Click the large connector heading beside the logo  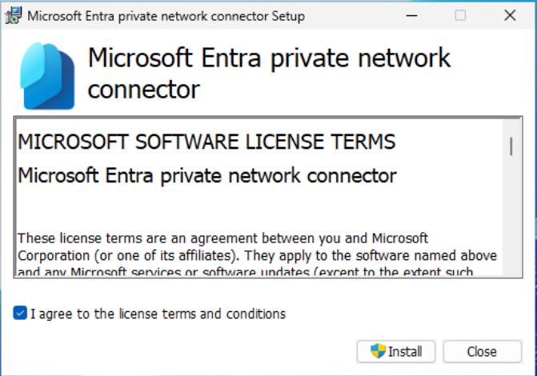pyautogui.click(x=269, y=74)
